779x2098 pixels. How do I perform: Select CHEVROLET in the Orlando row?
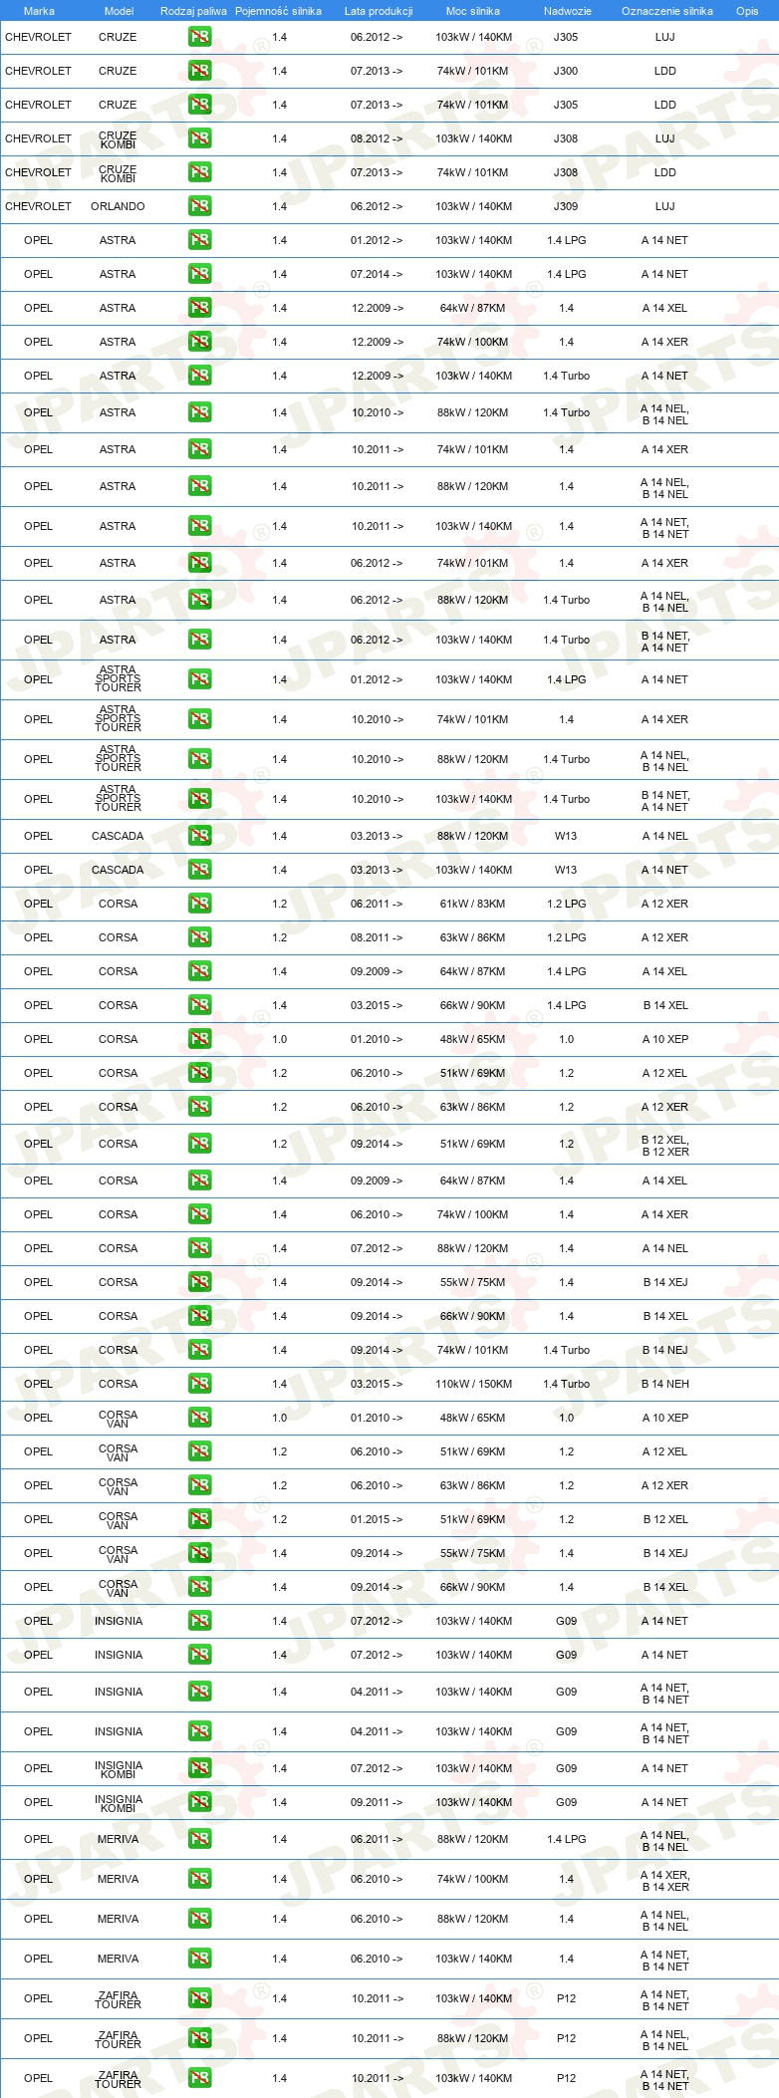[x=38, y=206]
